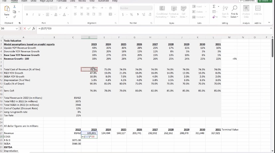Click the Increase Indent icon

click(100, 14)
